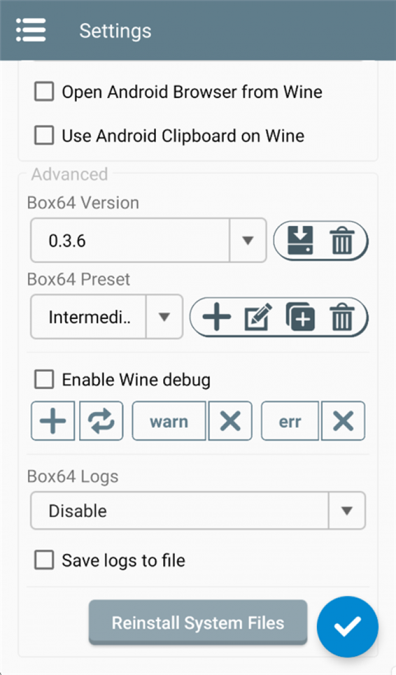This screenshot has width=396, height=675.
Task: Check Enable Wine debug option
Action: (44, 380)
